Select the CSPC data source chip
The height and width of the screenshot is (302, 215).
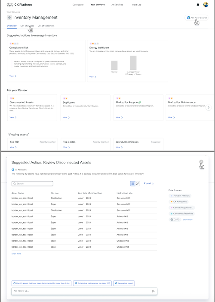coord(175,220)
